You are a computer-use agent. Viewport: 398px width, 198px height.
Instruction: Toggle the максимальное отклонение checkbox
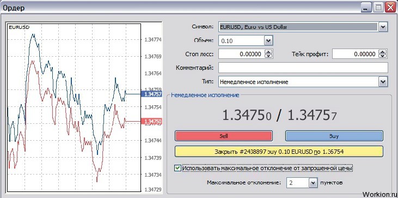tap(177, 168)
